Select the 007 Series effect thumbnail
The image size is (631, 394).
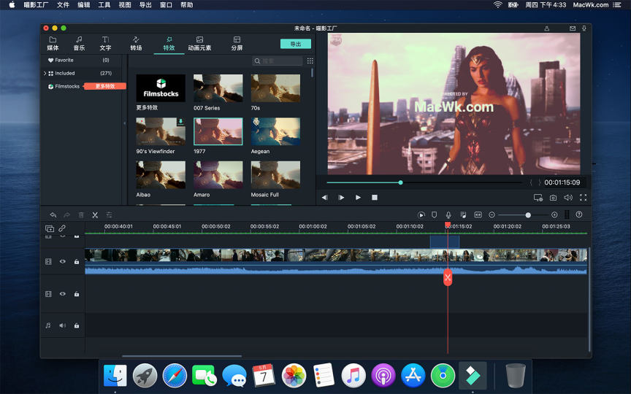[218, 88]
